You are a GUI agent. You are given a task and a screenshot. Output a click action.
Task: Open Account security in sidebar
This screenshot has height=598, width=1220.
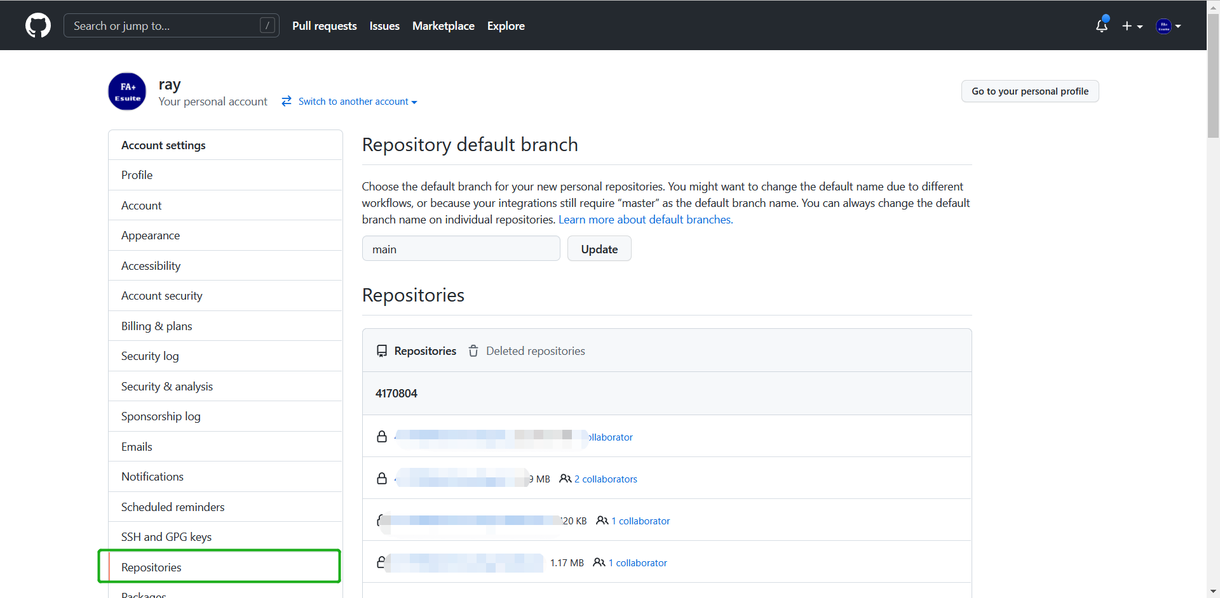[226, 296]
